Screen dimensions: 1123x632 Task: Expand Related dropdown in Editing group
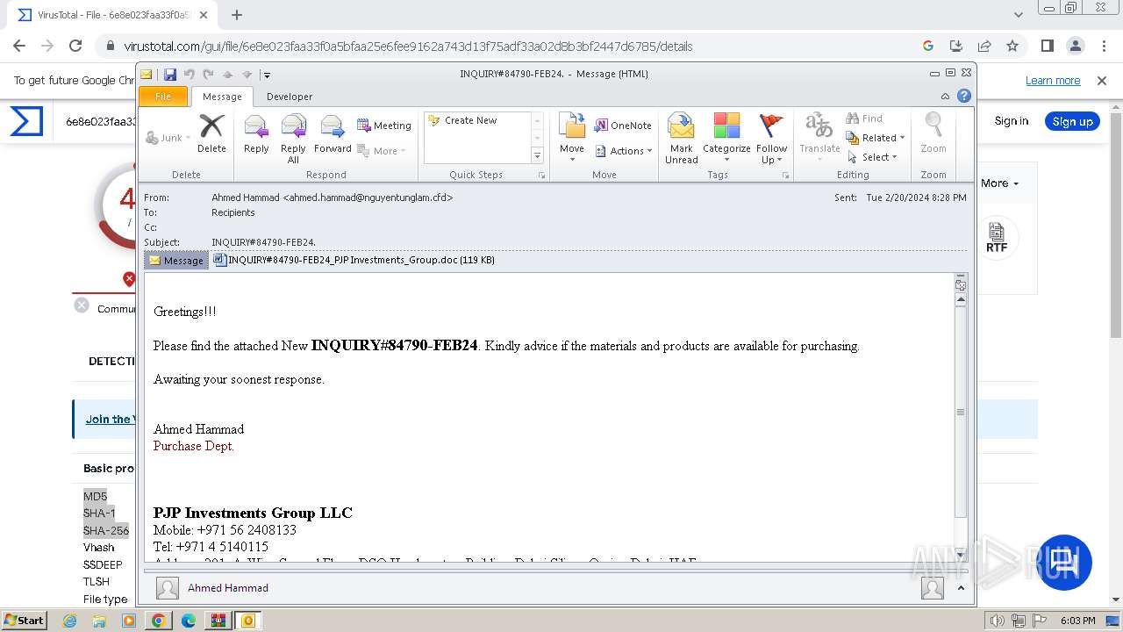[875, 138]
